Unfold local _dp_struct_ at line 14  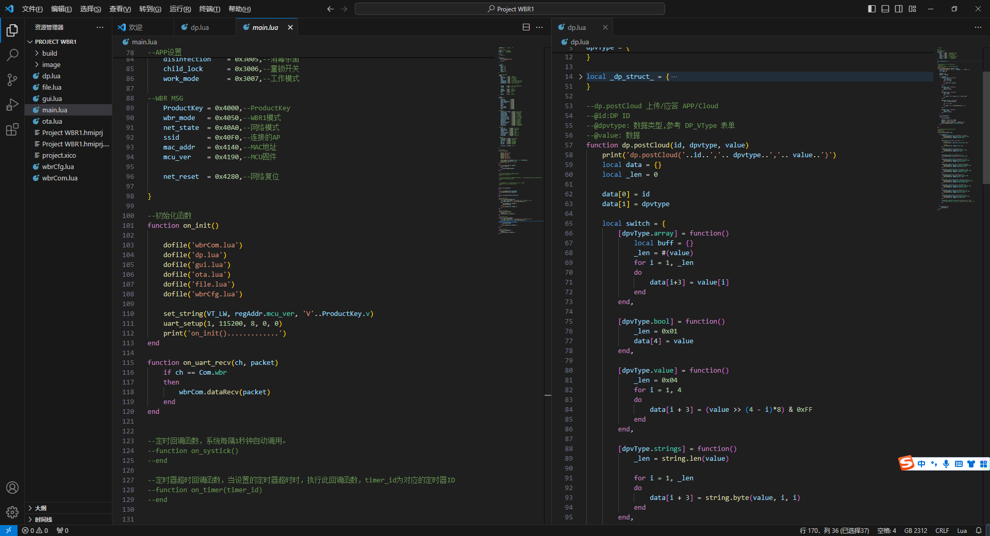pyautogui.click(x=581, y=77)
